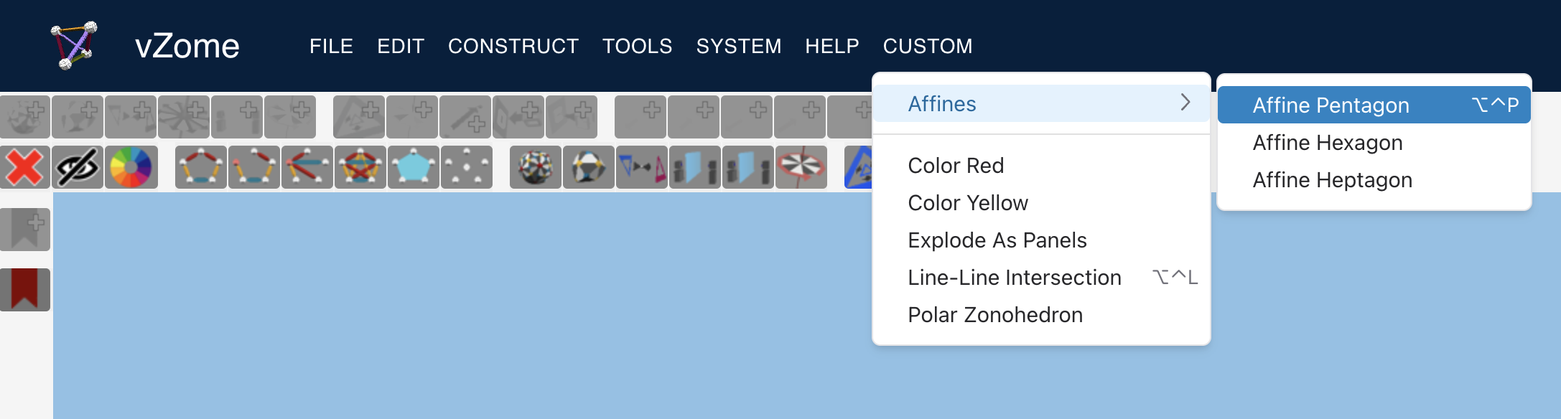
Task: Select Polar Zonohedron from Custom menu
Action: pos(995,315)
